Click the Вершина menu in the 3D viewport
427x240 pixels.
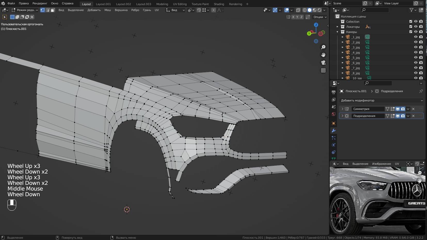point(121,10)
